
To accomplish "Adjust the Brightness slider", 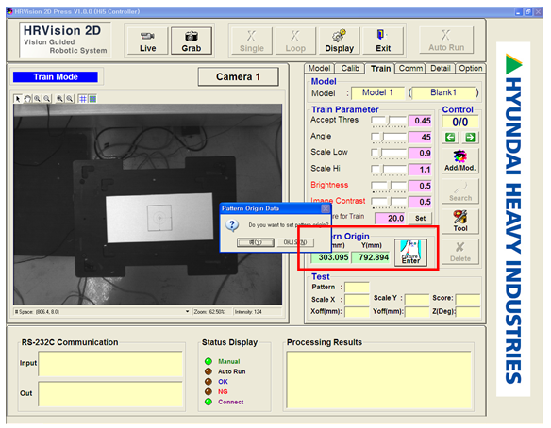I will tap(389, 186).
